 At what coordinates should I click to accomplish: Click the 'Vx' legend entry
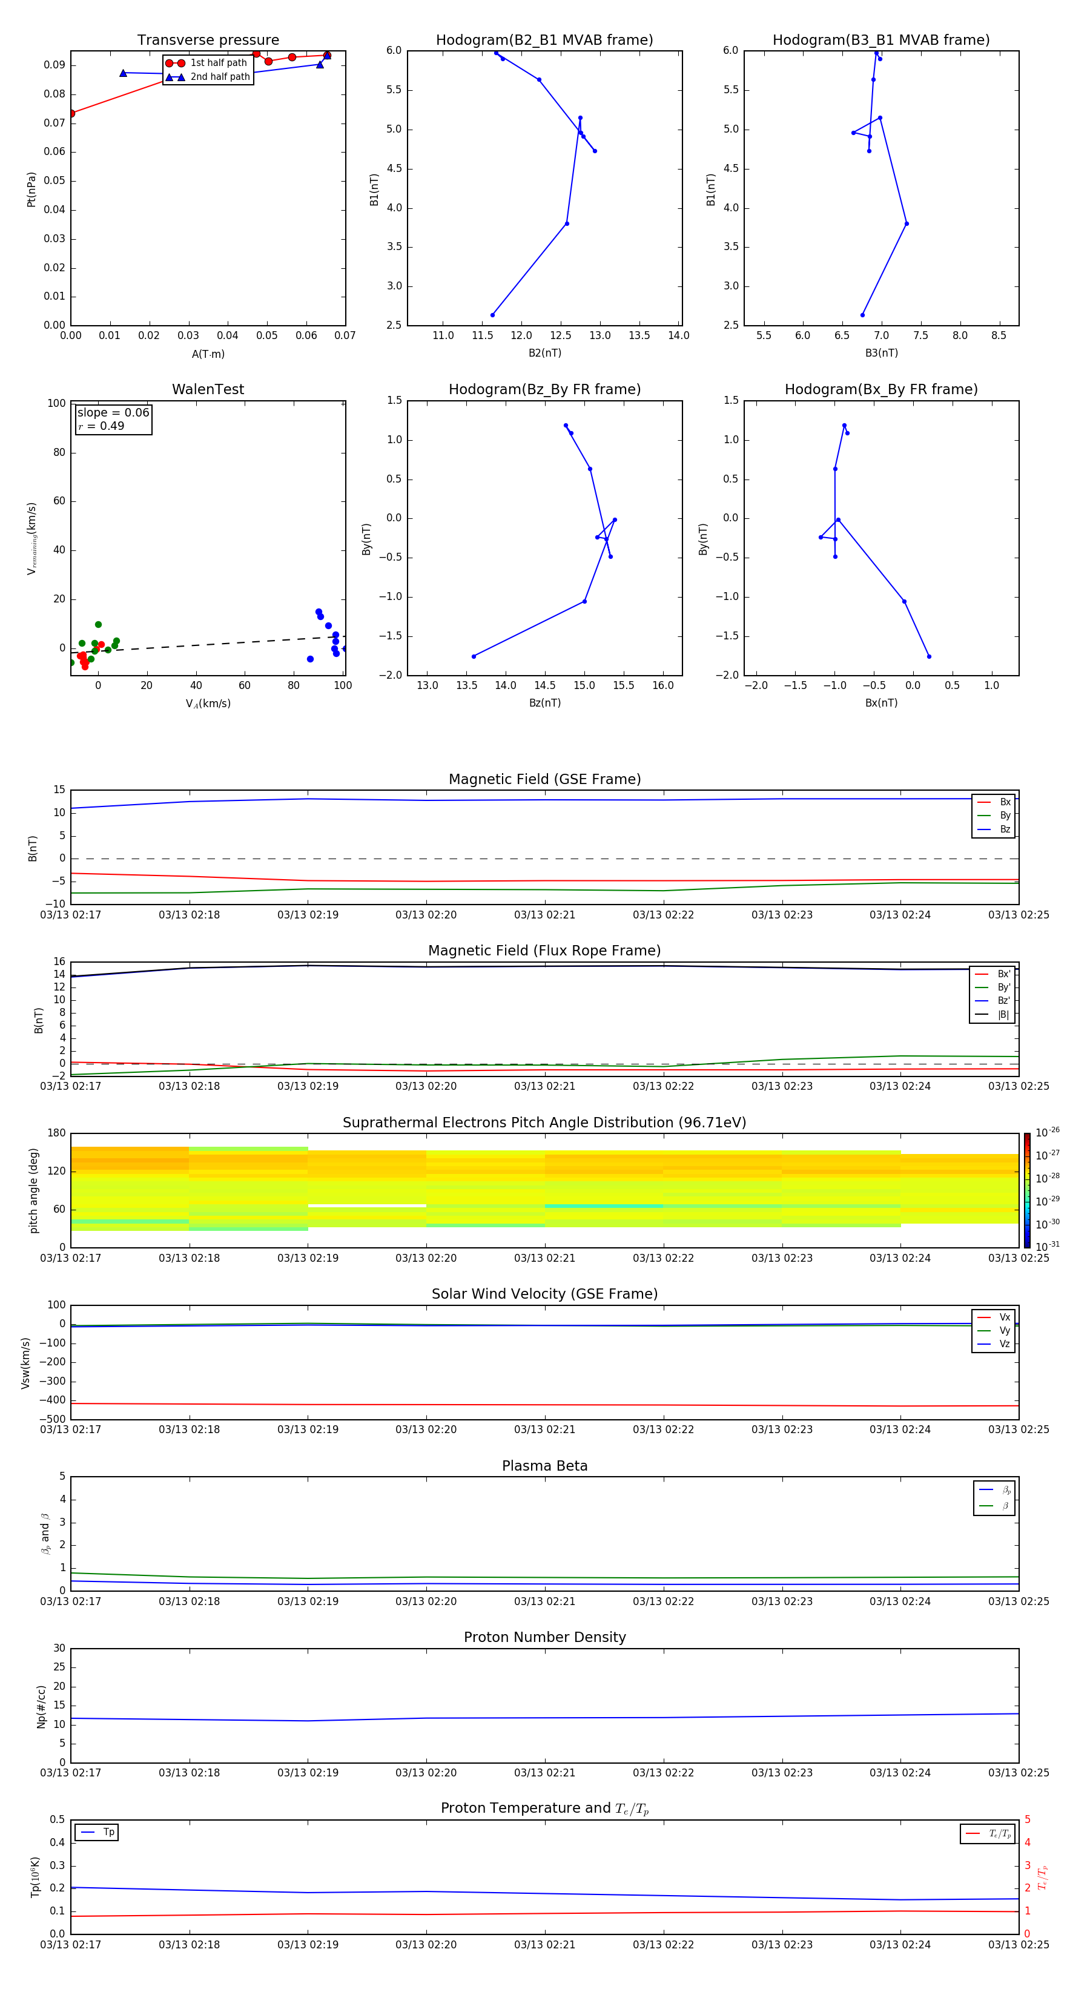pyautogui.click(x=994, y=1317)
